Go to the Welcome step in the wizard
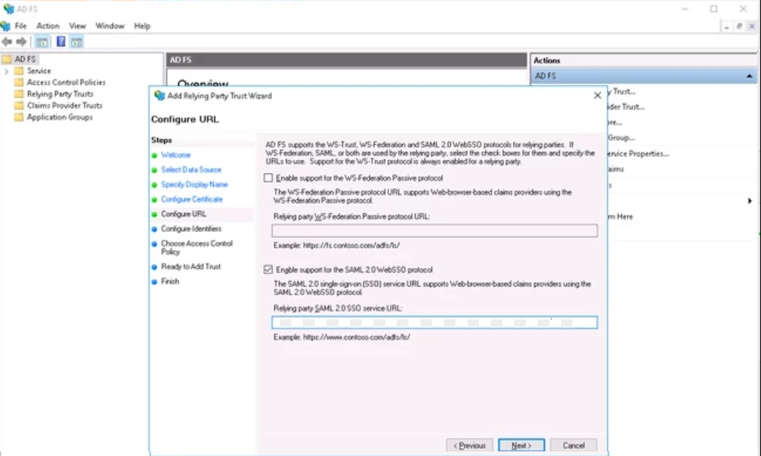This screenshot has height=456, width=761. [176, 155]
